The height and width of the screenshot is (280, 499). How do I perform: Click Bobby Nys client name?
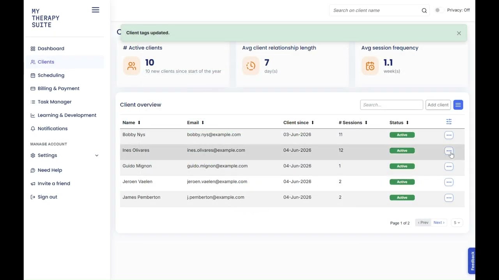coord(134,135)
